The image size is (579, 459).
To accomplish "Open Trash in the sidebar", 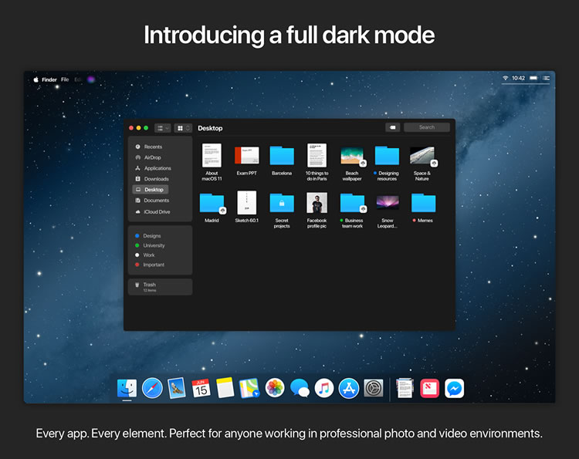I will tap(149, 285).
